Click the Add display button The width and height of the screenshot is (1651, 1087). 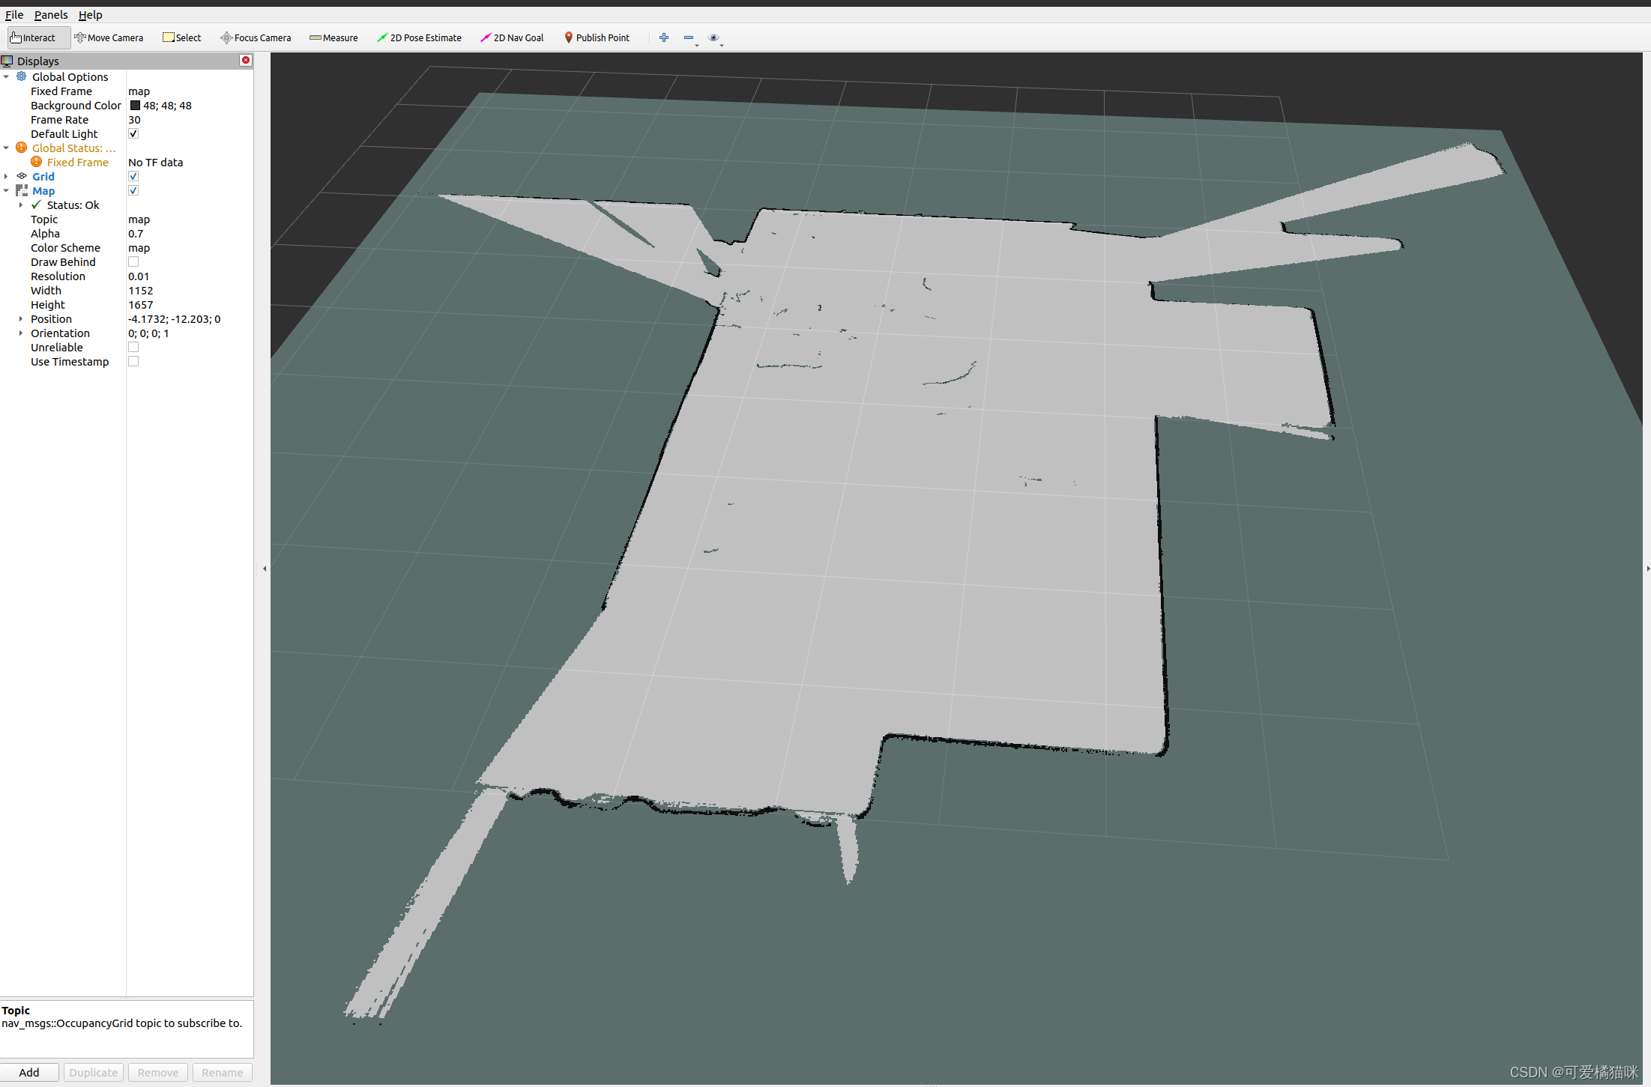pos(29,1072)
